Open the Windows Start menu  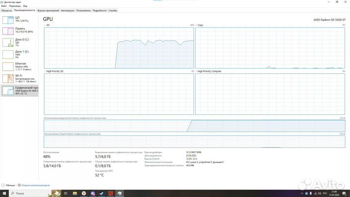point(4,193)
